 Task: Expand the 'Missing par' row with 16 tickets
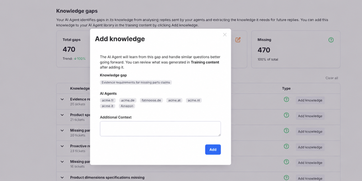(x=62, y=162)
